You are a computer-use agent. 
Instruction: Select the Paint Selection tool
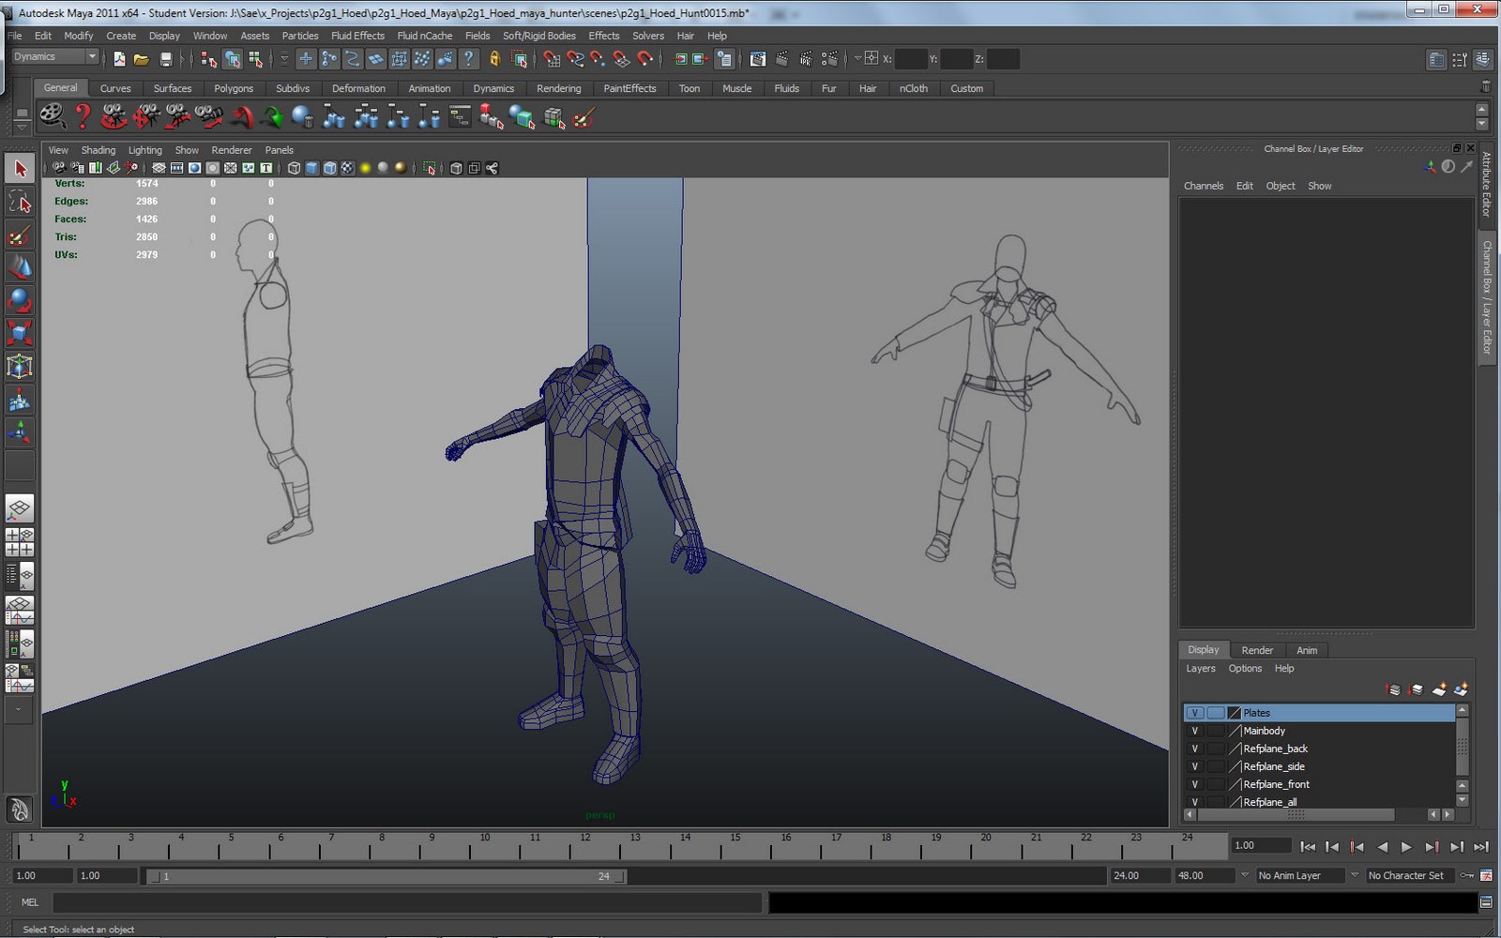19,231
